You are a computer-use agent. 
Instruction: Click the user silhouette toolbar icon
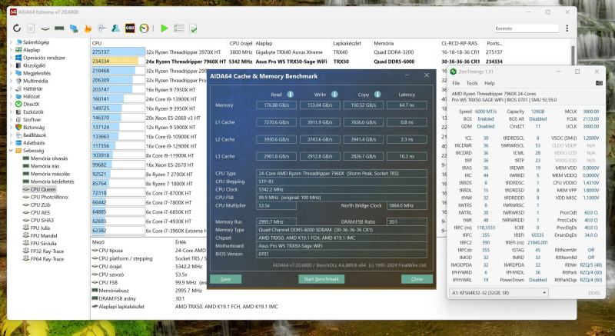pos(116,28)
